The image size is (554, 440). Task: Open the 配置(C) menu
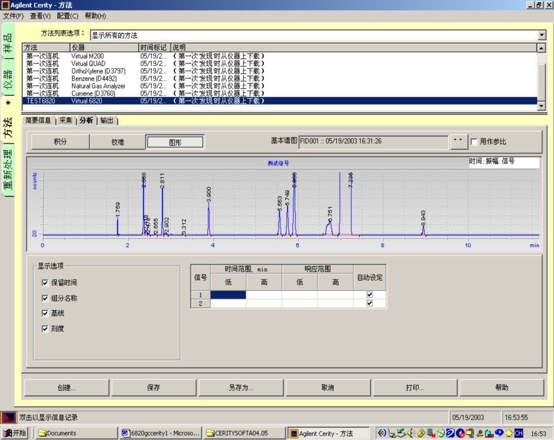67,16
